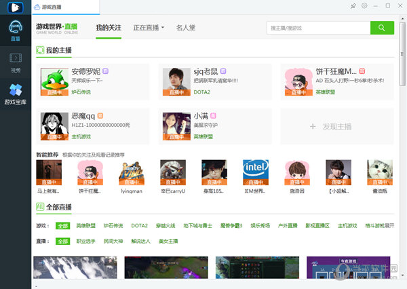Open recommended 饼干狂魔.. stream in 智能推荐

90,172
